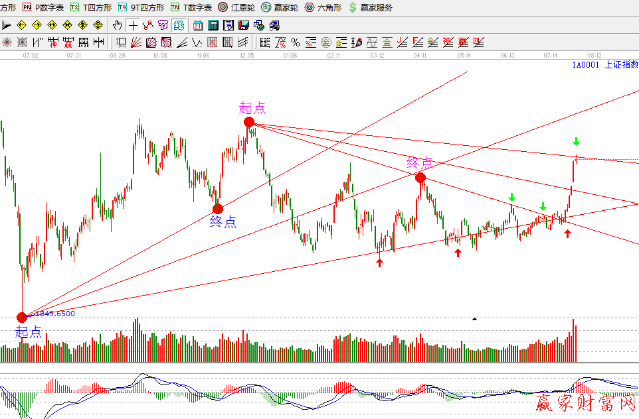Screen dimensions: 639x419
Task: Click the red 起点 marker at chart top
Action: pyautogui.click(x=248, y=122)
